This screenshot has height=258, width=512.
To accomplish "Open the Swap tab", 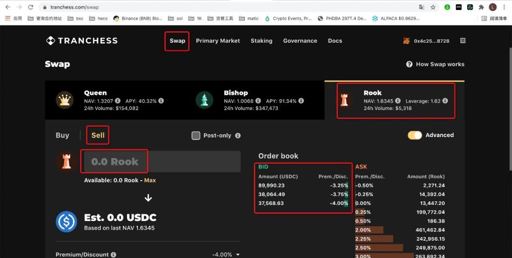I will point(177,41).
